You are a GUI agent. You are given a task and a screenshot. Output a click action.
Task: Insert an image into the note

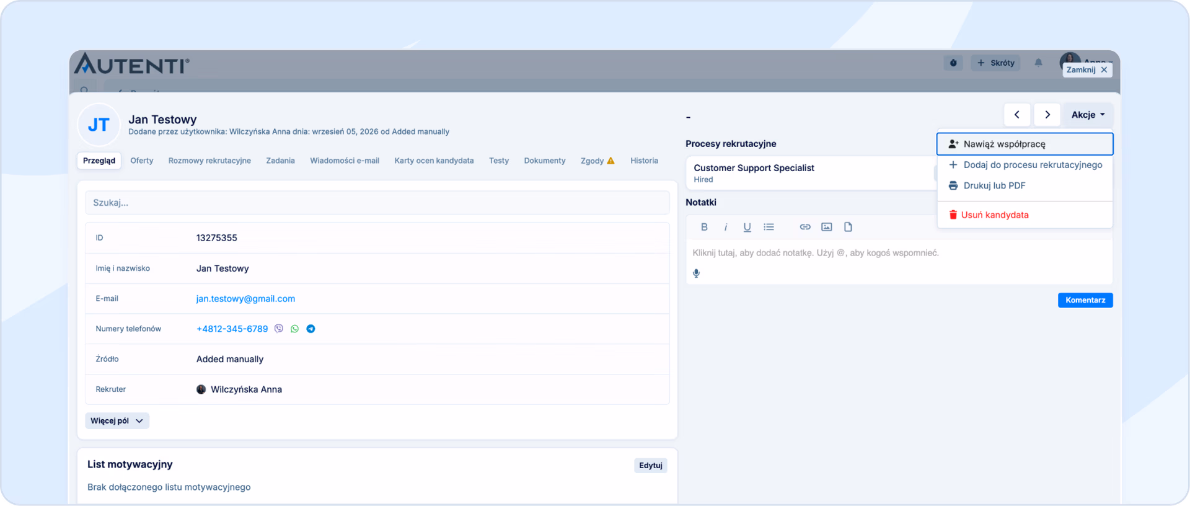(x=827, y=227)
